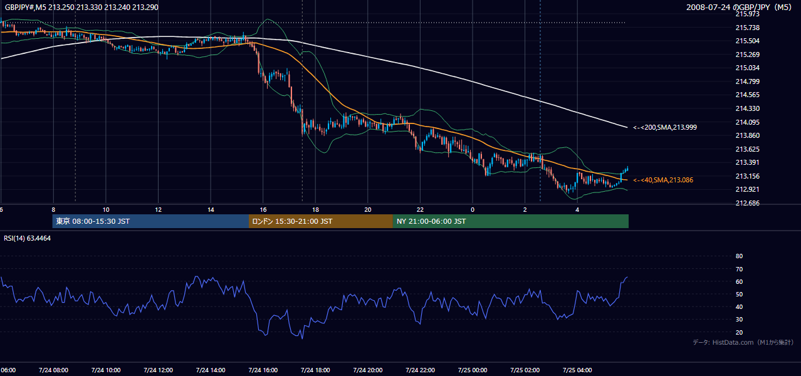Click the RSI level 30 axis label
Image resolution: width=801 pixels, height=376 pixels.
(739, 320)
